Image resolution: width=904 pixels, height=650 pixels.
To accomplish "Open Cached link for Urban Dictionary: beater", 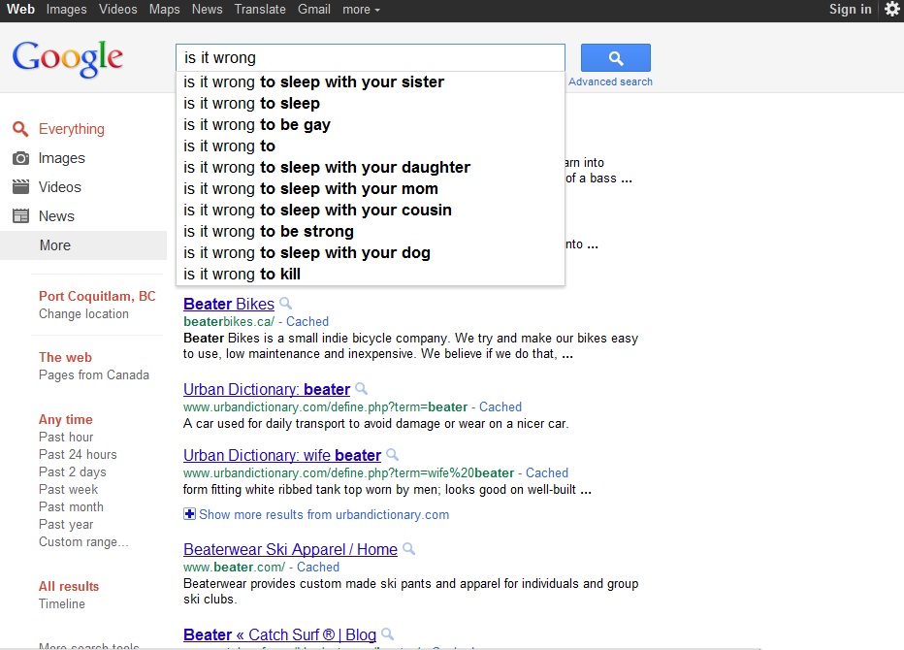I will tap(500, 406).
